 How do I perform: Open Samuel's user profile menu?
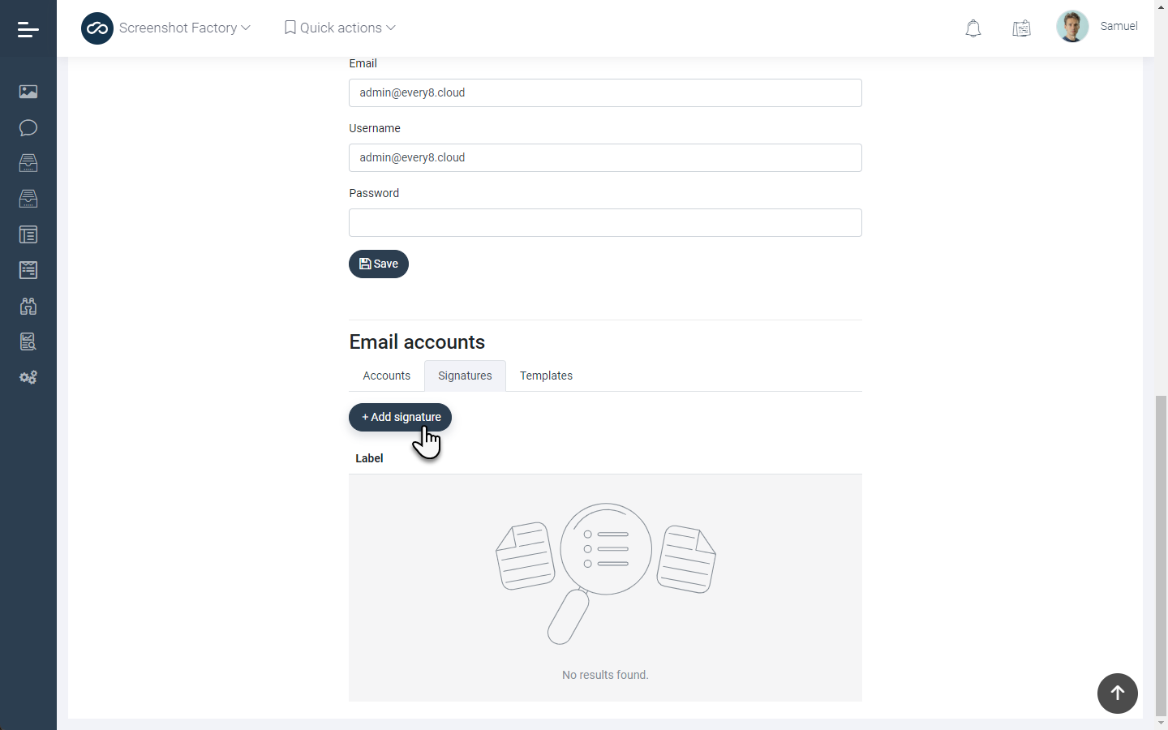coord(1097,27)
